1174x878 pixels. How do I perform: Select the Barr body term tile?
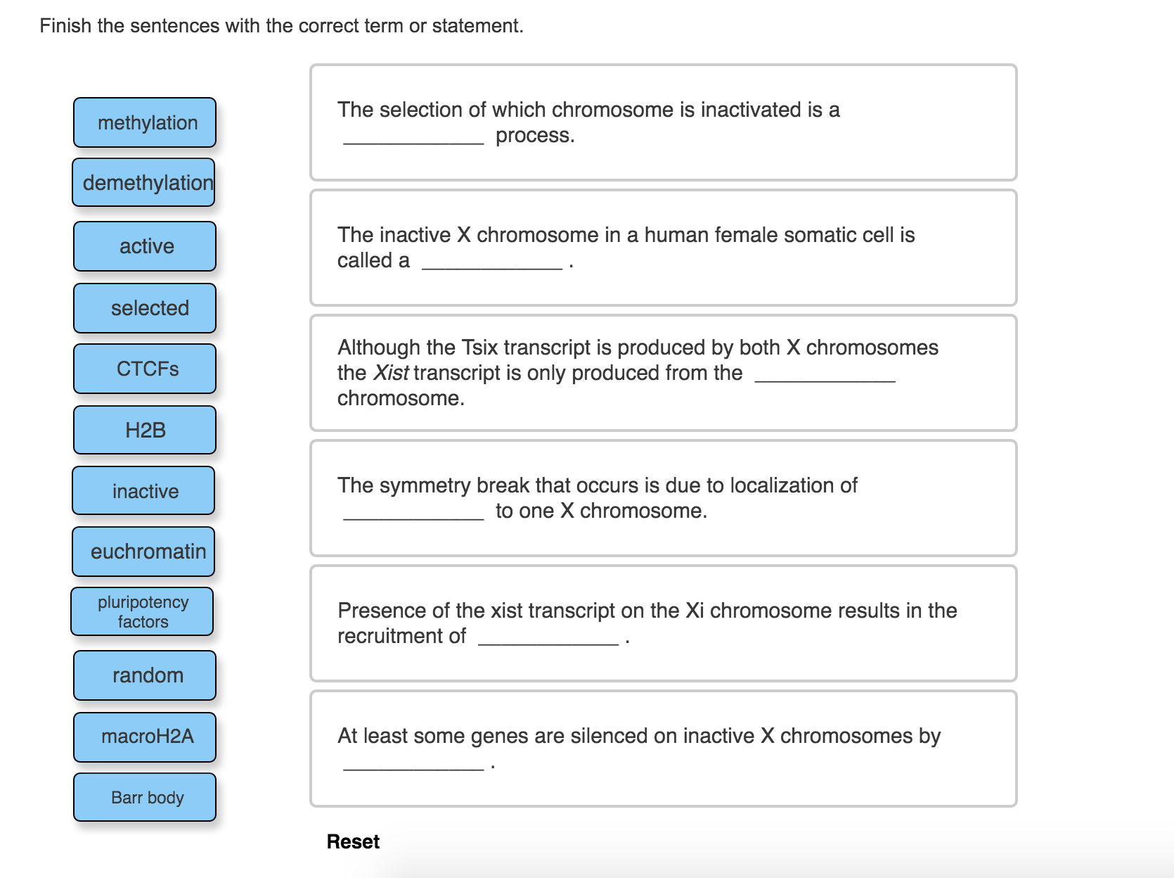(144, 797)
